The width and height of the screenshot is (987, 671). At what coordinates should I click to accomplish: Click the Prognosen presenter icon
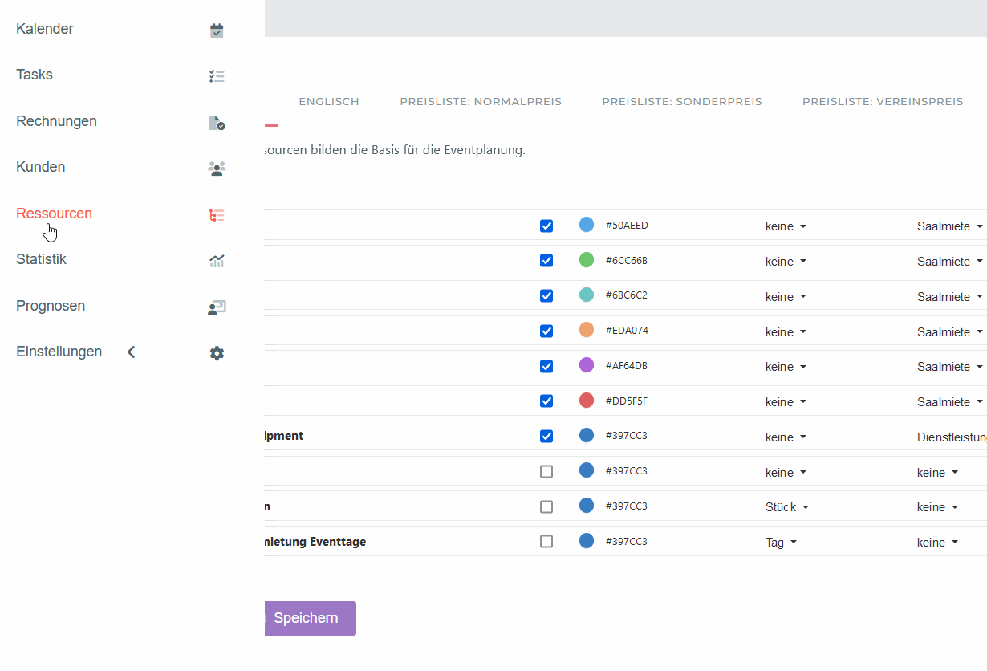(x=217, y=307)
